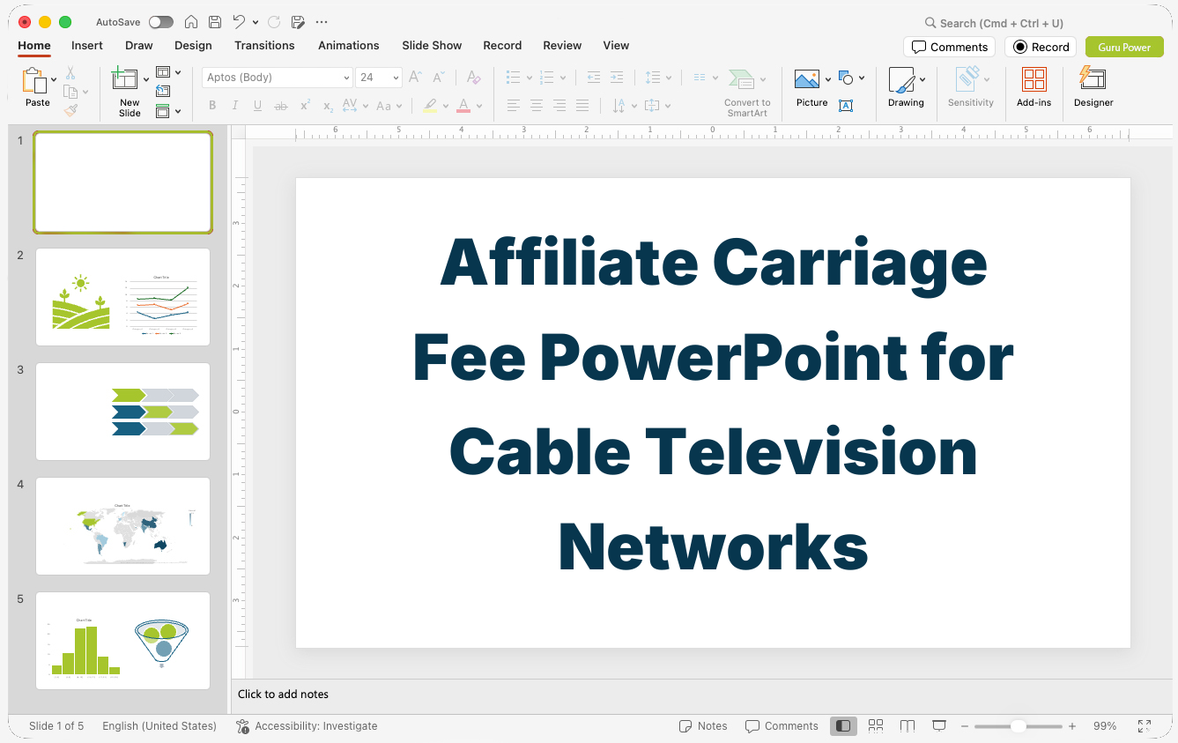Image resolution: width=1178 pixels, height=743 pixels.
Task: Toggle Strikethrough formatting
Action: [281, 106]
